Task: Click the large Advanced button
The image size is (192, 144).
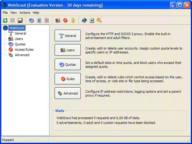Action: pyautogui.click(x=68, y=93)
